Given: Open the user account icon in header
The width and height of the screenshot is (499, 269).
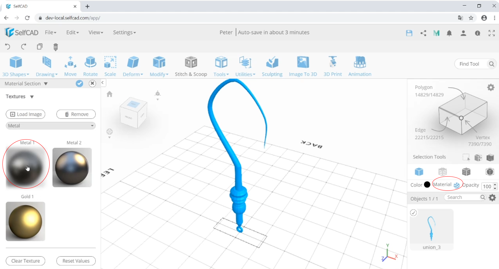Looking at the screenshot, I should [x=463, y=33].
